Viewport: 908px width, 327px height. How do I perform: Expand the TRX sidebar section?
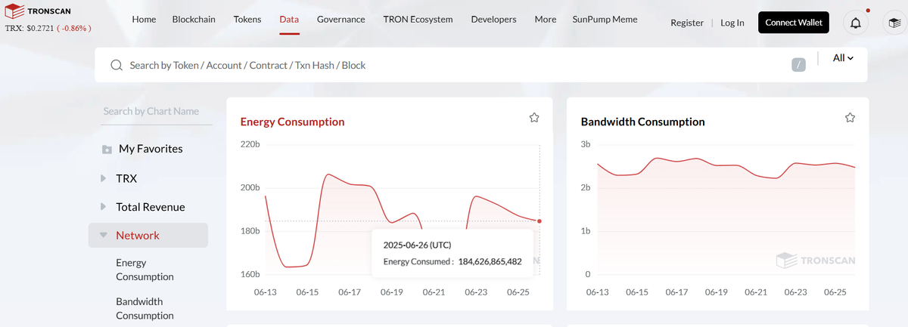click(x=104, y=179)
